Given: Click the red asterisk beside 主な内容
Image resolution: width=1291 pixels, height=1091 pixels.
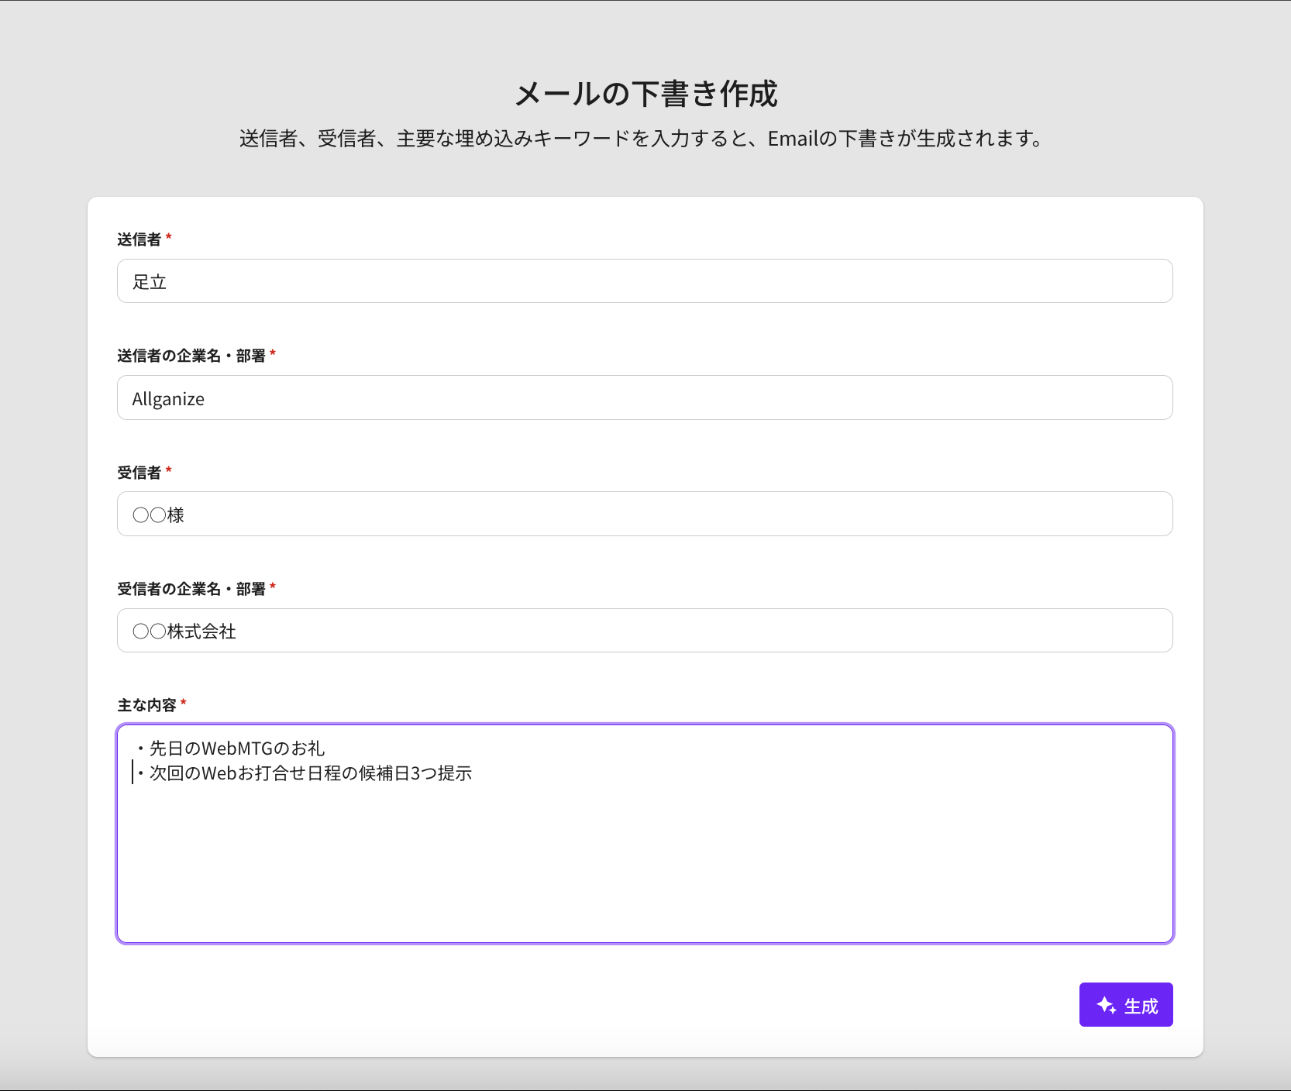Looking at the screenshot, I should [184, 704].
